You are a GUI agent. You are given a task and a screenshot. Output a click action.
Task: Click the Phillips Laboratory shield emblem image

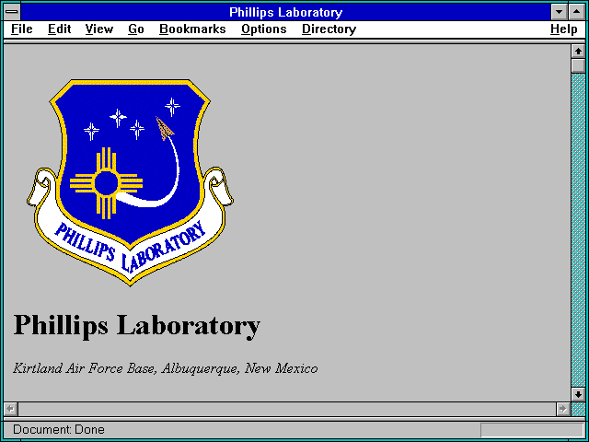(x=130, y=182)
